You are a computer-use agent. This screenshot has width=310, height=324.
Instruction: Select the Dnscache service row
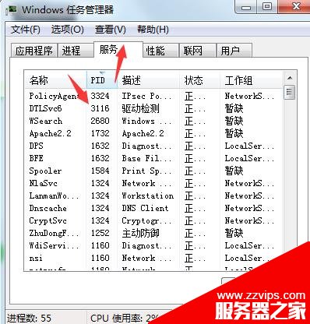point(153,208)
